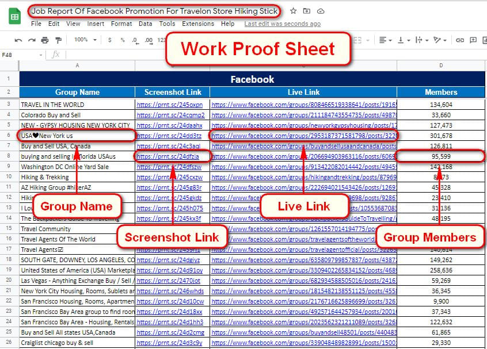
Task: Open the File menu
Action: [36, 24]
